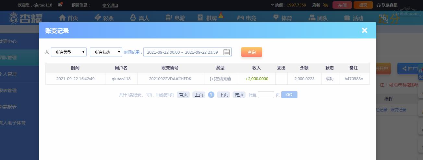423x160 pixels.
Task: Expand the 余额 balance chevron
Action: point(272,5)
